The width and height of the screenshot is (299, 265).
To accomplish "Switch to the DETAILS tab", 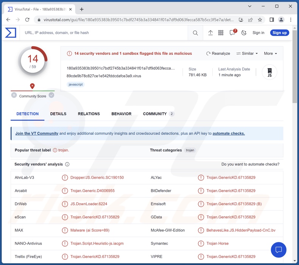I will point(58,114).
